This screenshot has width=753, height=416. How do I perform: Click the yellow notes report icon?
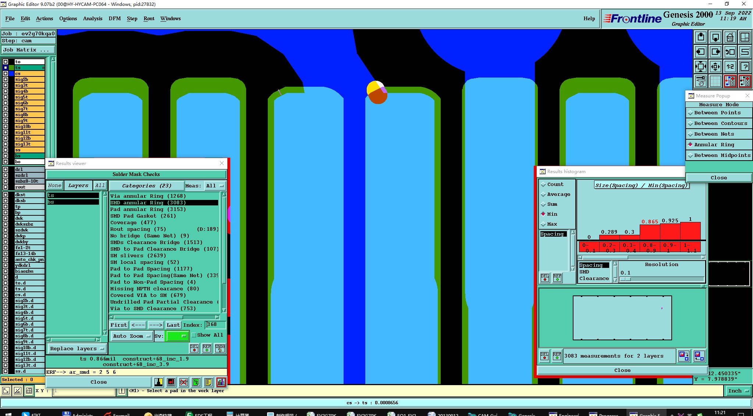pyautogui.click(x=208, y=382)
